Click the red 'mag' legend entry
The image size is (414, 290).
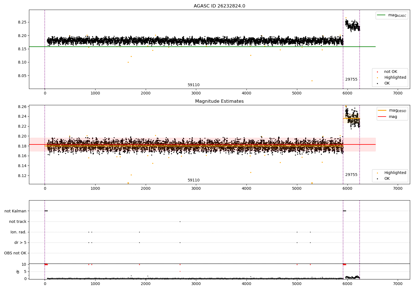click(388, 117)
